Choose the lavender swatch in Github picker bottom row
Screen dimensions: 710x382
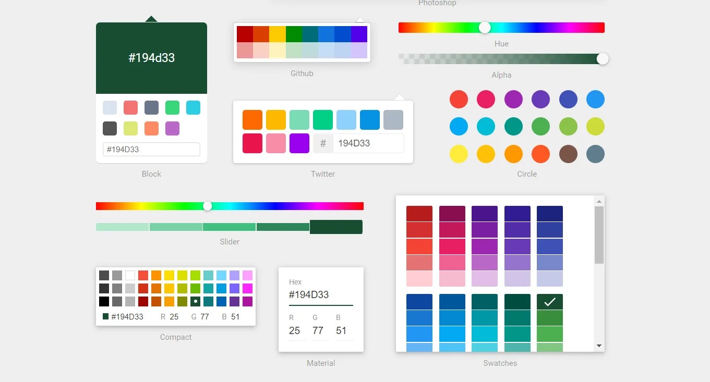(359, 50)
